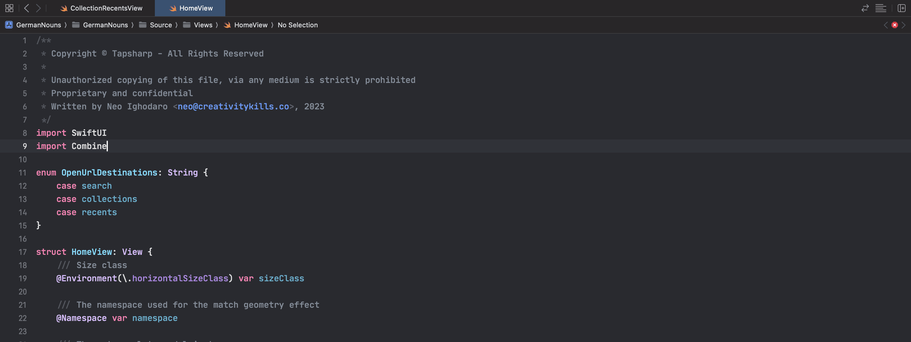
Task: Click the 'sizeClass' variable name
Action: pos(281,279)
